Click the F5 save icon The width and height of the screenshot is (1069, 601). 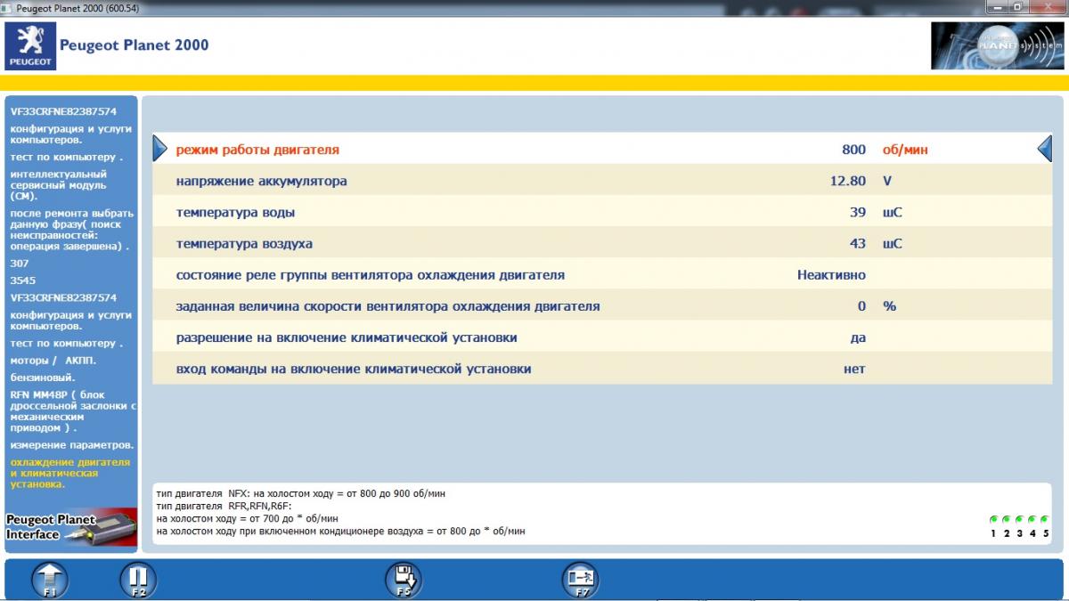404,581
